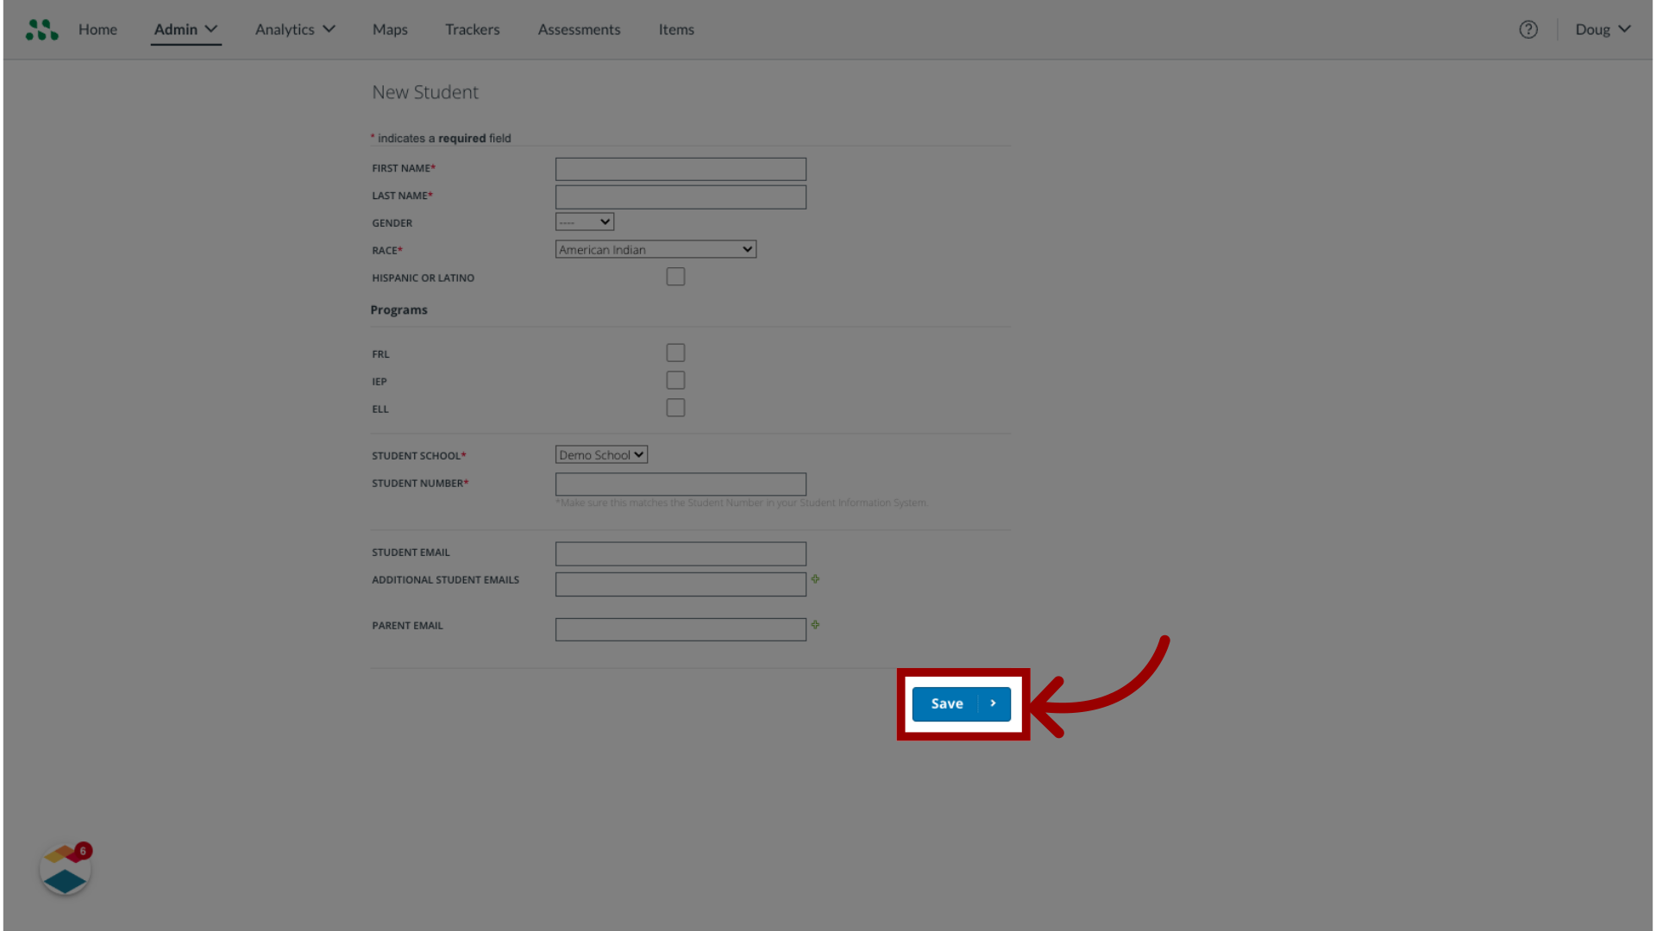Open the Trackers page
The width and height of the screenshot is (1656, 931).
coord(473,29)
